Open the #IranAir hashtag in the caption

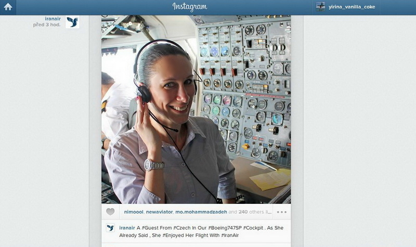[x=230, y=236]
